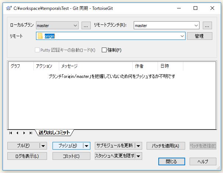Open the local branch master dropdown
Image resolution: width=223 pixels, height=173 pixels.
pos(75,26)
